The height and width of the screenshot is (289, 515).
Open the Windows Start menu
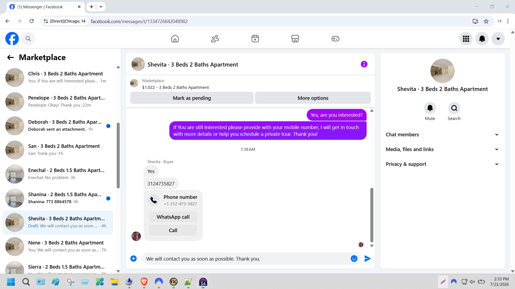11,282
